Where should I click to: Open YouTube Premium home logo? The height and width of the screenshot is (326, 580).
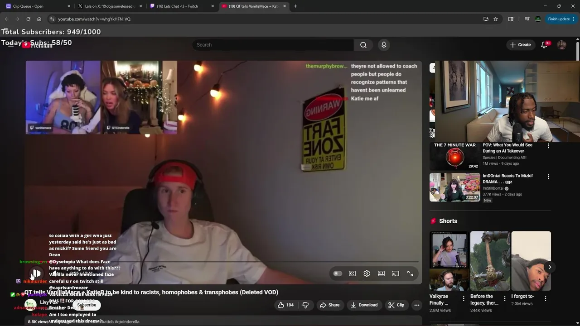click(x=38, y=45)
